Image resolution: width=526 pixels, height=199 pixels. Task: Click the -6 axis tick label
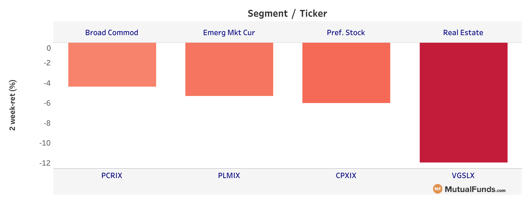click(47, 103)
